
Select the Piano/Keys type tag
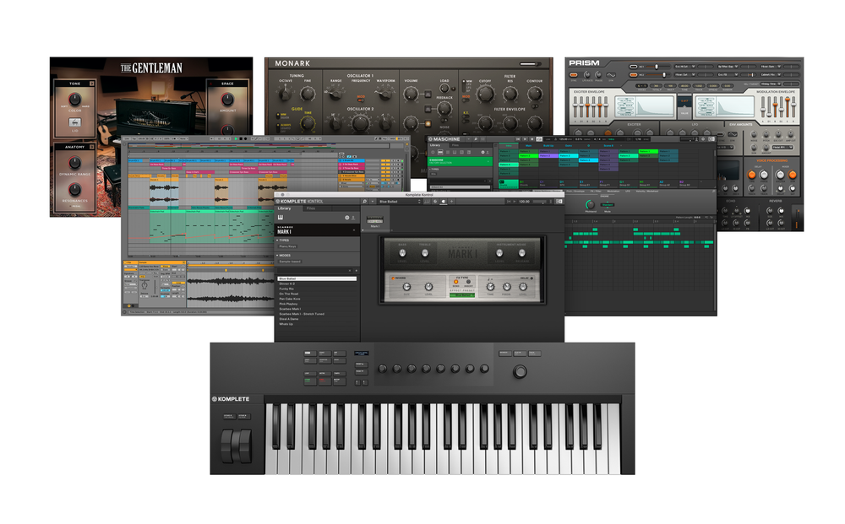click(x=288, y=247)
